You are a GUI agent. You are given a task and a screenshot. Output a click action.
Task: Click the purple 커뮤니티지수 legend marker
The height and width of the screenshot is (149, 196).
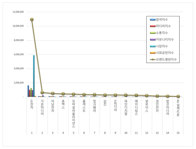[x=153, y=40]
